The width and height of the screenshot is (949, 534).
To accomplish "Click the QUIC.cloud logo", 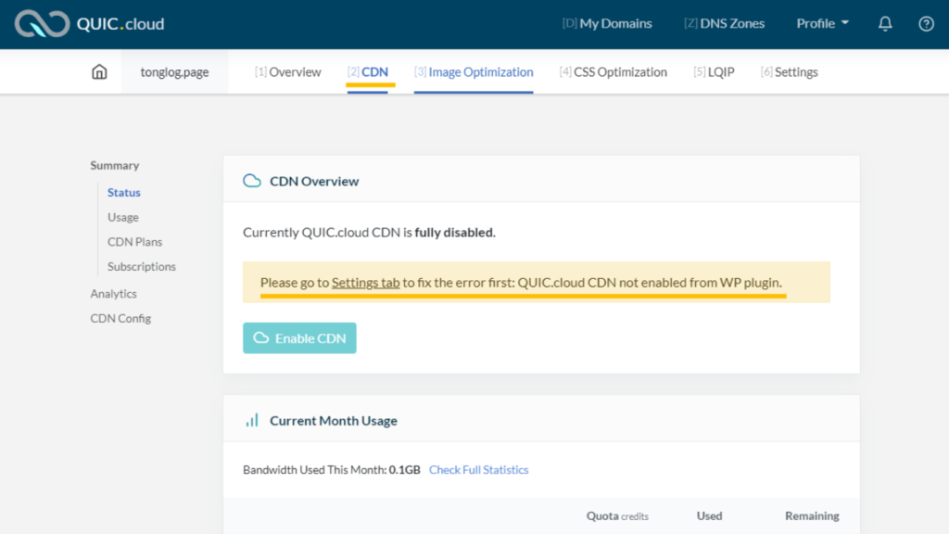I will [90, 23].
